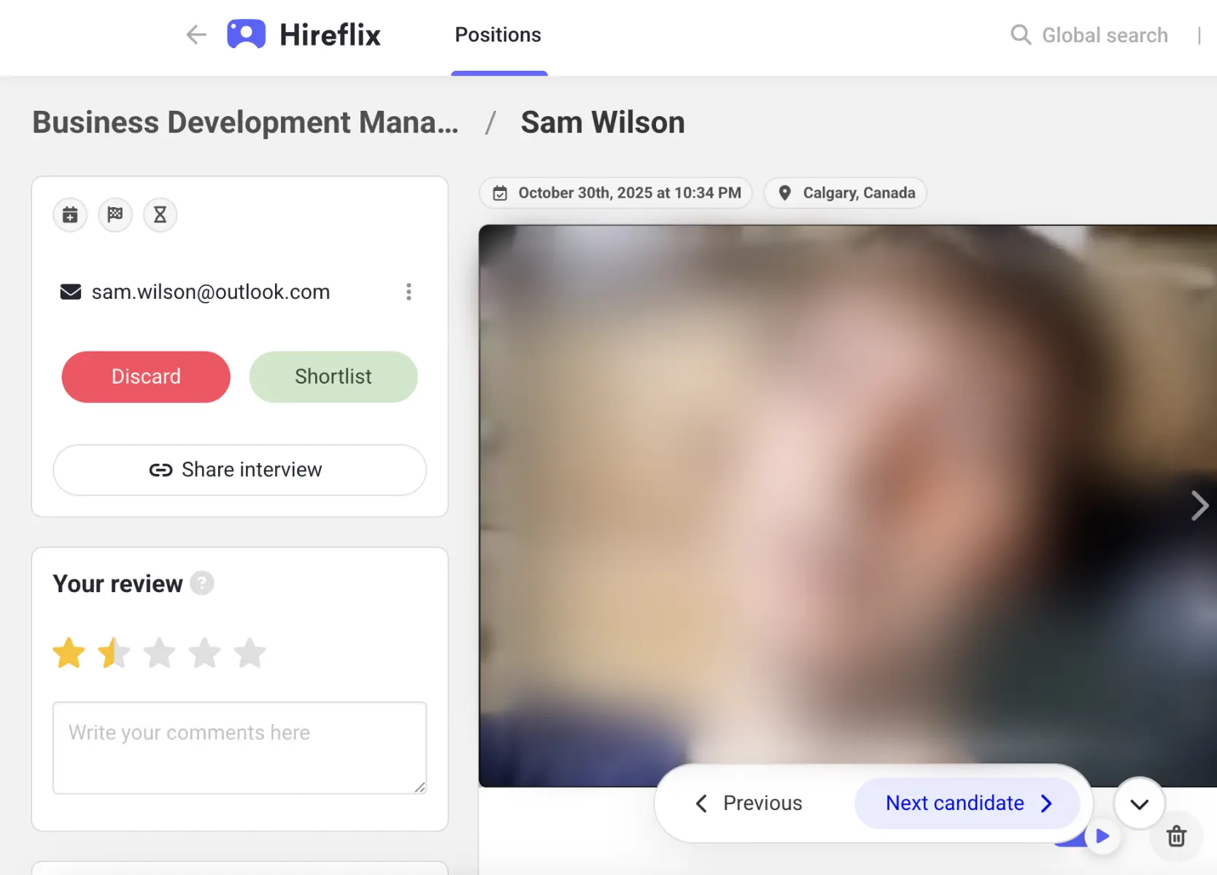Select the hourglass icon
This screenshot has width=1217, height=875.
click(160, 214)
